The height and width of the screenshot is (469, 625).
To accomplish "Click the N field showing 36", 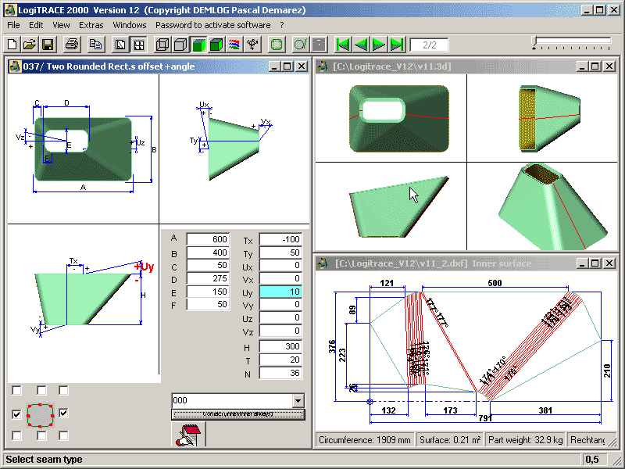I will (x=280, y=373).
